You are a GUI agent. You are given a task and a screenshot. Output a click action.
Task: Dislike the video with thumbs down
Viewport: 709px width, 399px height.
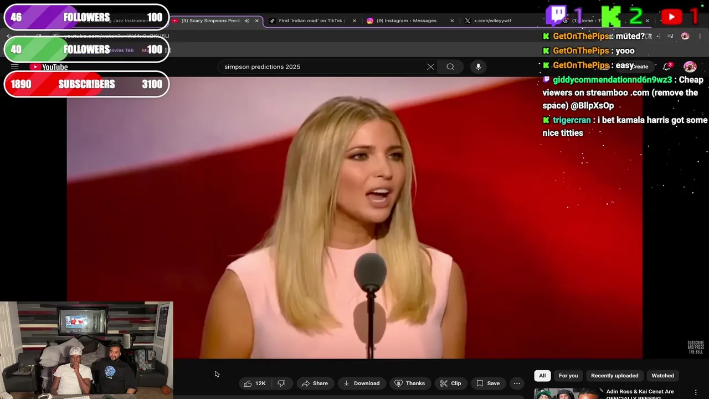point(282,383)
